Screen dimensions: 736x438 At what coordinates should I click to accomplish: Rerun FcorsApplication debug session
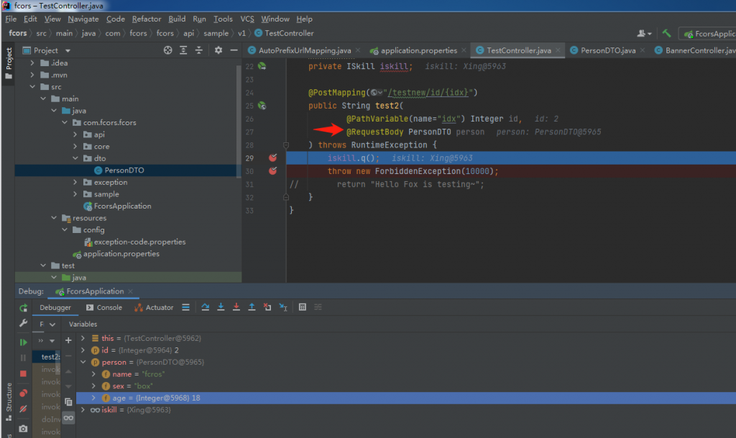(23, 308)
